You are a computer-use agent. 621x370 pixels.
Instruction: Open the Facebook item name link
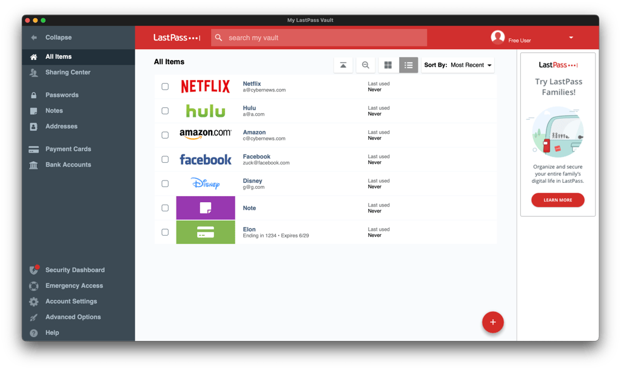[x=257, y=156]
